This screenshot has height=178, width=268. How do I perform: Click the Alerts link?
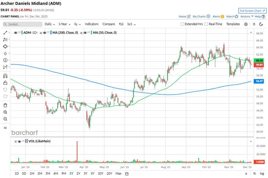(218, 17)
